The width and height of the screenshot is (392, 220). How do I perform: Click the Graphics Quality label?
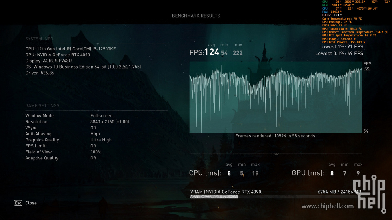[x=42, y=140]
